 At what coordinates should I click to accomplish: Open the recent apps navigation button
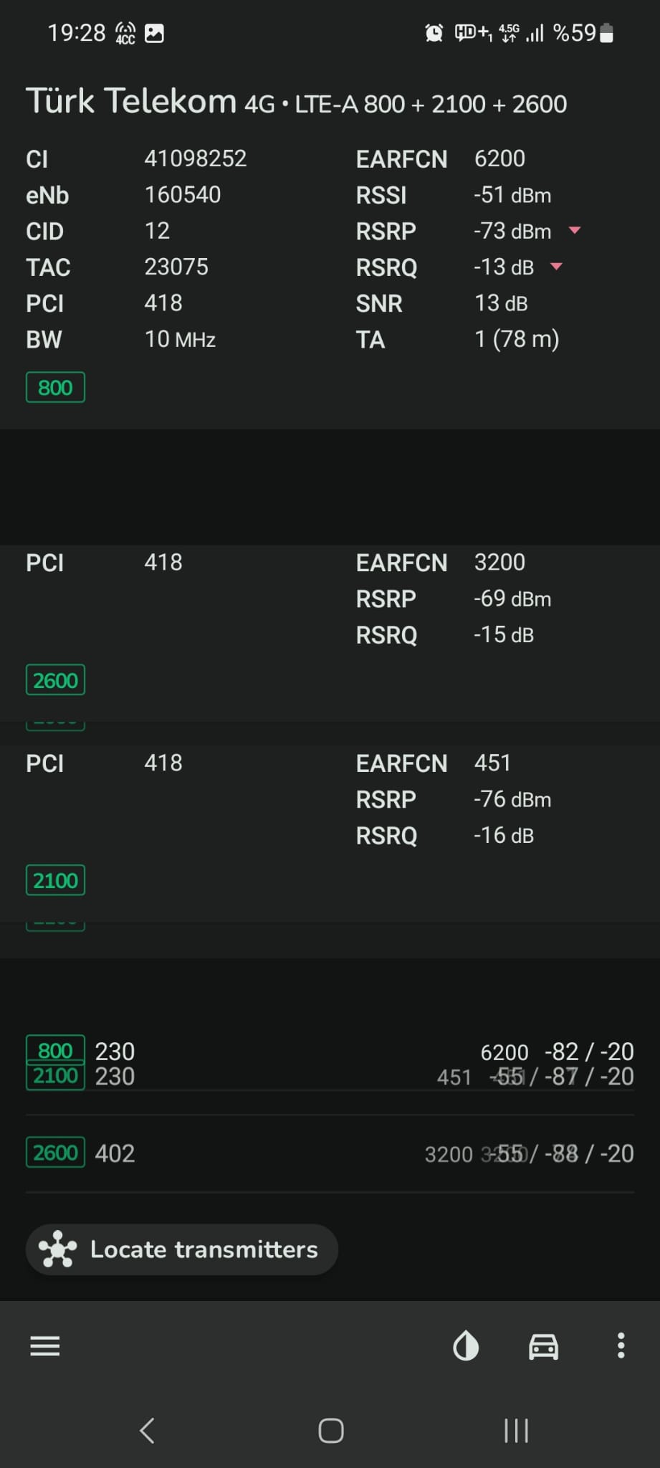pyautogui.click(x=516, y=1431)
